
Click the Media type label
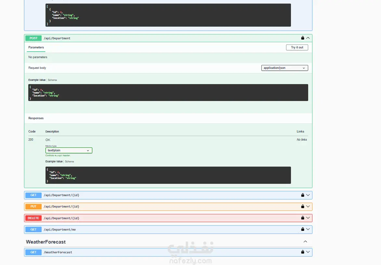coord(51,146)
